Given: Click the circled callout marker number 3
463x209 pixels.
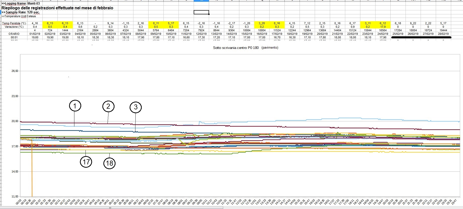Looking at the screenshot, I should point(136,107).
